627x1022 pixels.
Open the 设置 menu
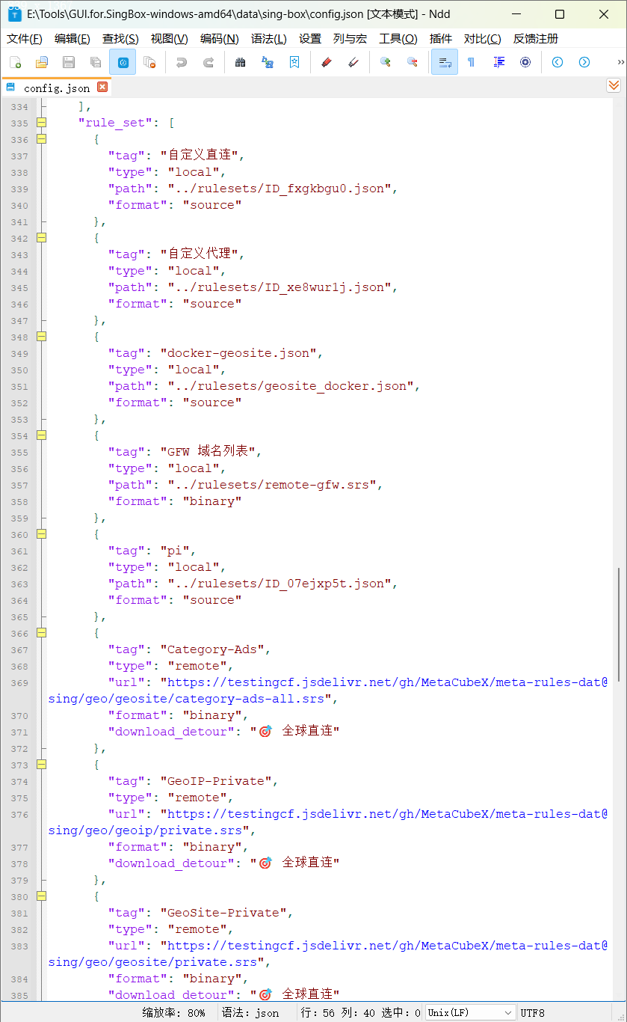coord(310,38)
